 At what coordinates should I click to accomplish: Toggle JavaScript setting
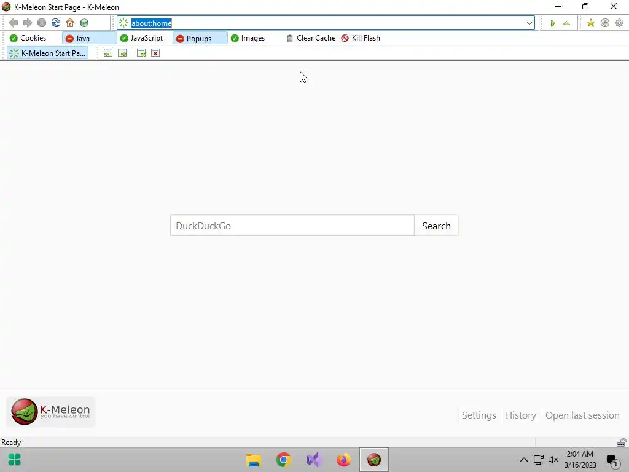coord(142,38)
